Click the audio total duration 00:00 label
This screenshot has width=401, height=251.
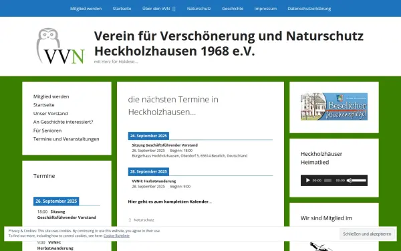tap(340, 180)
